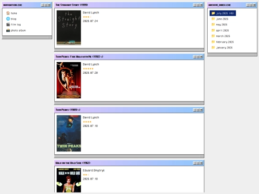Image resolution: width=259 pixels, height=194 pixels.
Task: Click the three-star rating of The Straight Story
Action: [x=87, y=17]
